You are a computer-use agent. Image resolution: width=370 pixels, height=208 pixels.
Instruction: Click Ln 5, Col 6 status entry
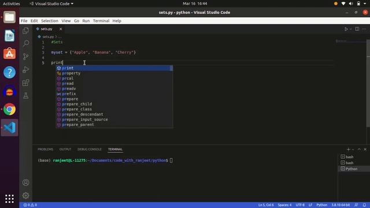tap(266, 205)
